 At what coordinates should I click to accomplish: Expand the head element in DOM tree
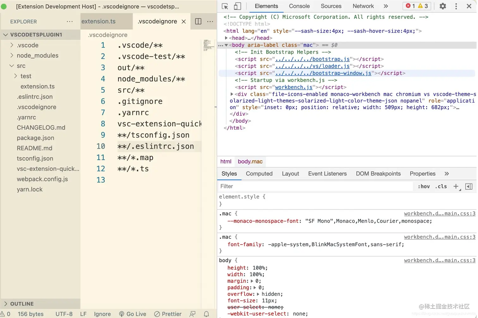tap(226, 38)
